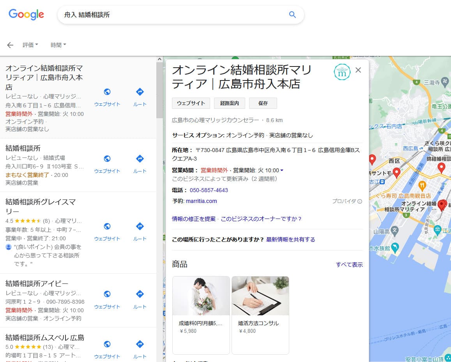The height and width of the screenshot is (362, 451).
Task: Click the review quote for グレイスマリー
Action: [x=48, y=255]
